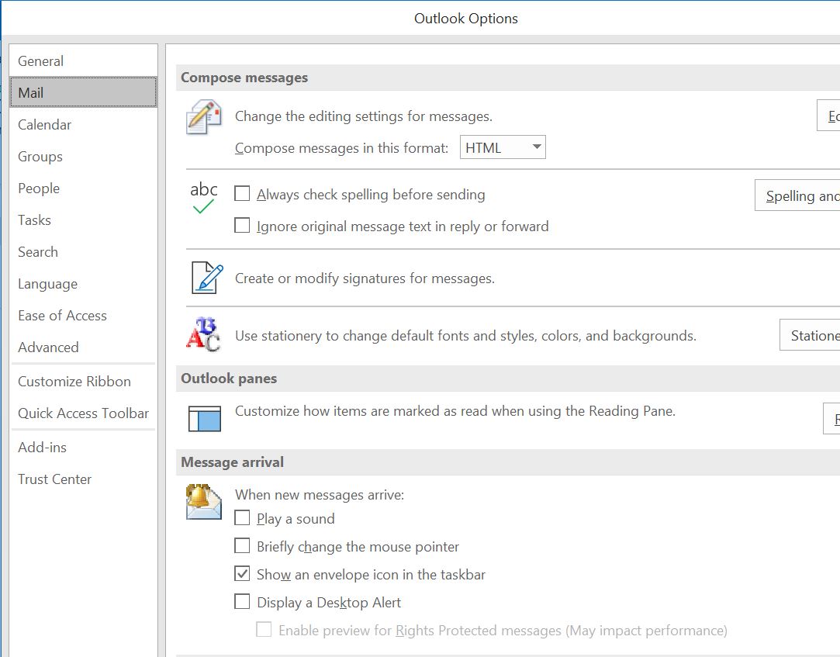Click the abc spelling checkmark icon
The image size is (840, 657).
203,197
